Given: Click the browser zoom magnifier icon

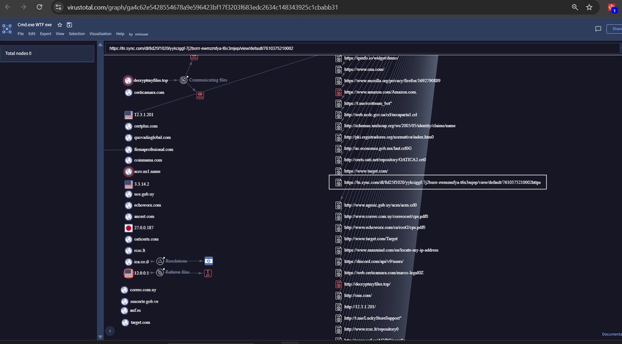Looking at the screenshot, I should point(575,8).
